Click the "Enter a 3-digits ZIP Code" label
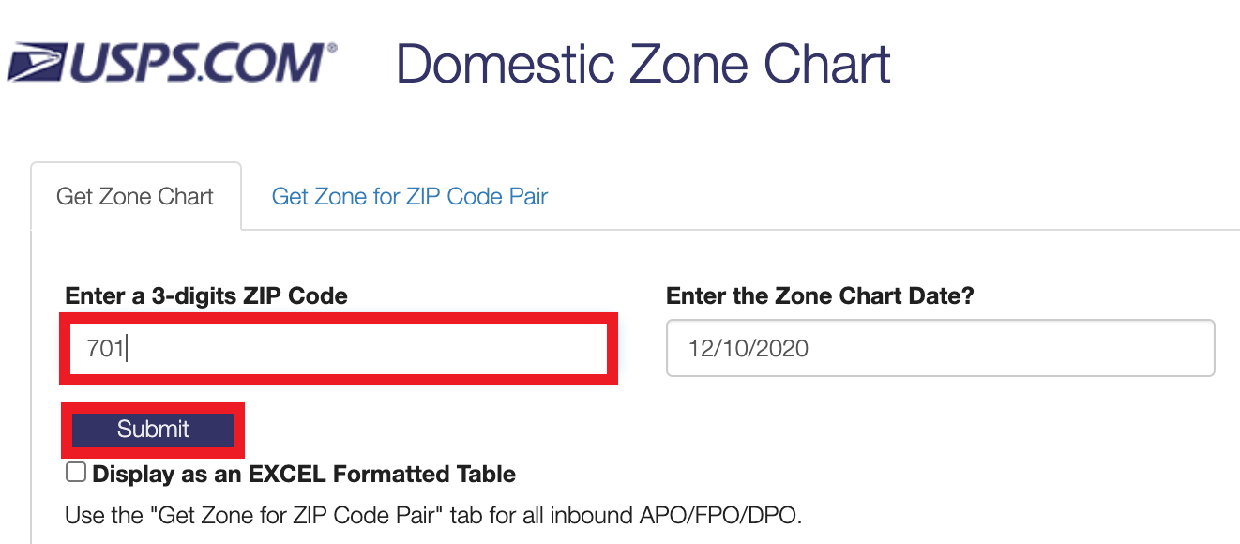This screenshot has width=1240, height=544. pos(206,296)
